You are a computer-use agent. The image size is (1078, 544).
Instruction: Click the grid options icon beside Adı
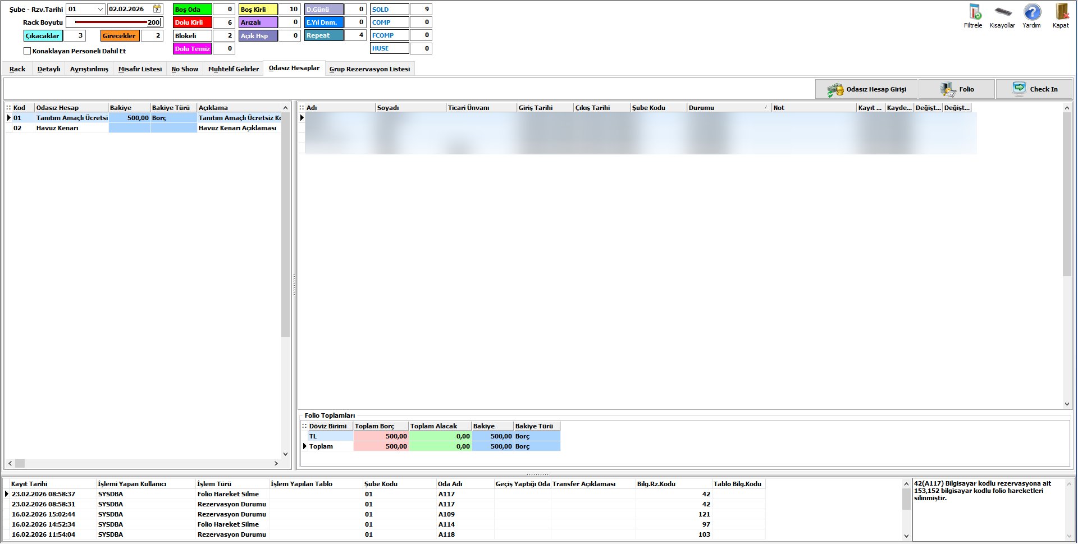pos(302,108)
